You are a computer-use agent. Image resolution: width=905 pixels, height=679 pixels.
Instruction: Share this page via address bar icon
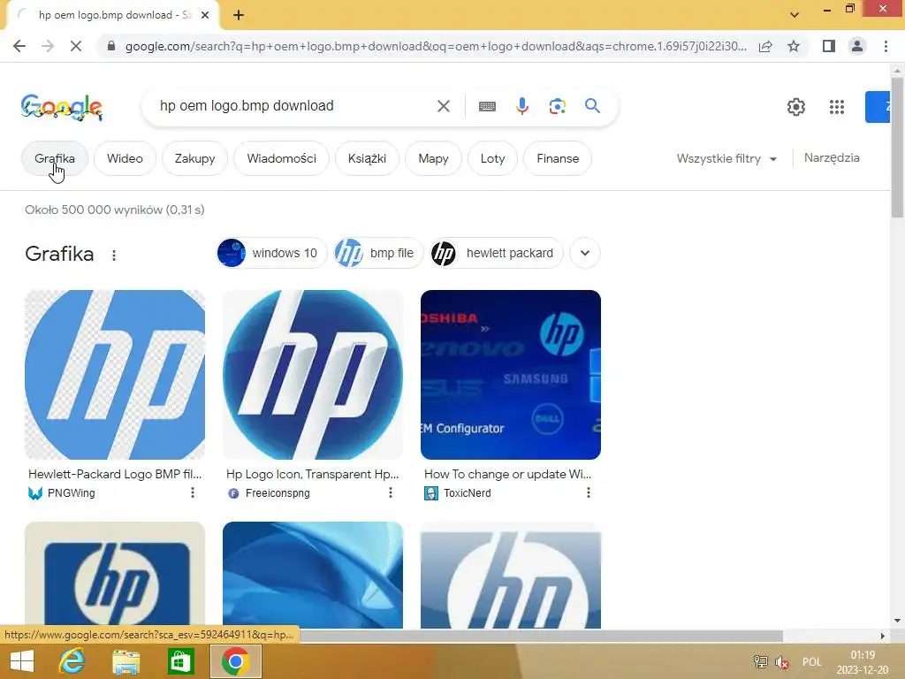765,46
